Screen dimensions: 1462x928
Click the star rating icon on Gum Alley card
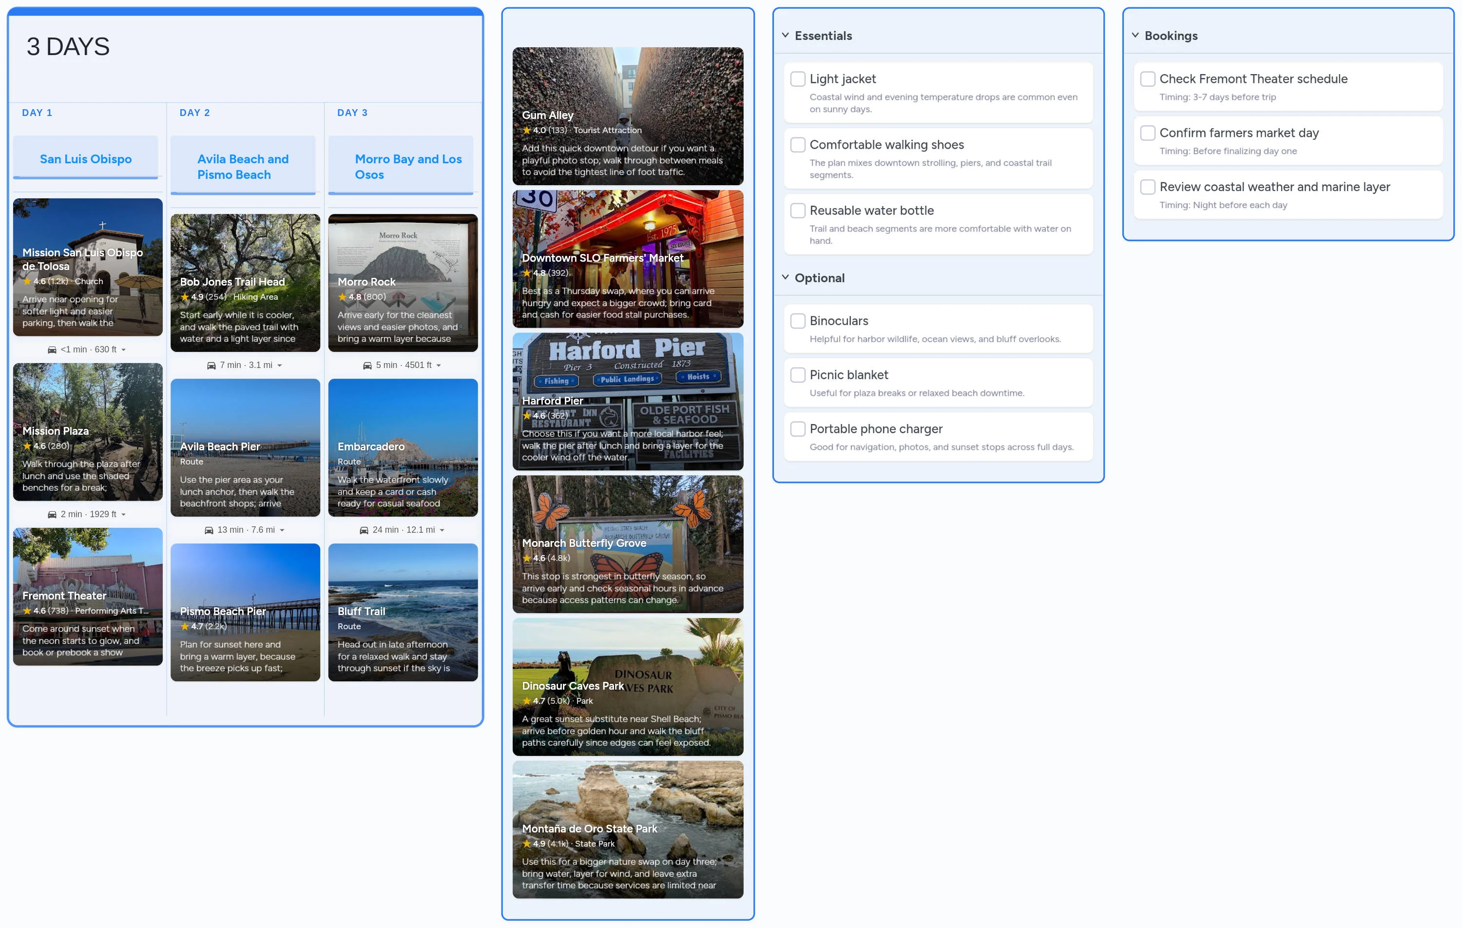pos(526,130)
